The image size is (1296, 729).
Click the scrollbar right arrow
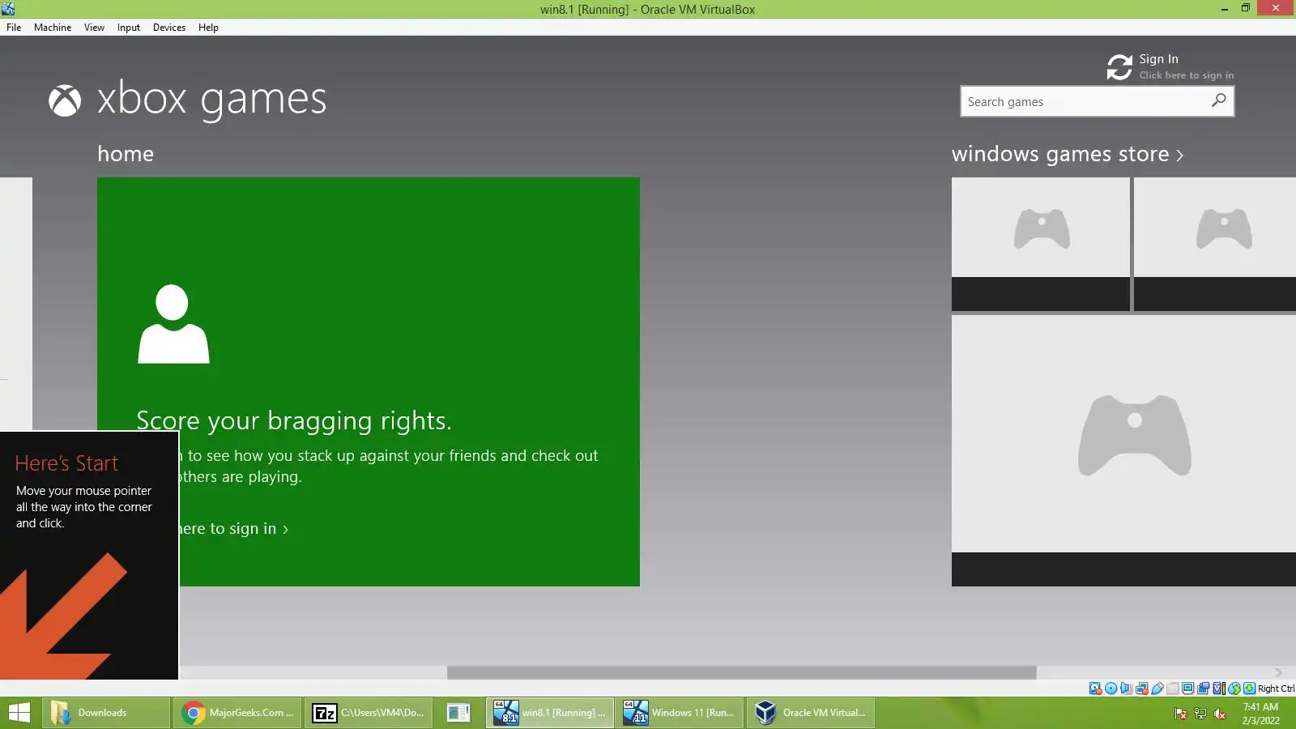point(1278,672)
